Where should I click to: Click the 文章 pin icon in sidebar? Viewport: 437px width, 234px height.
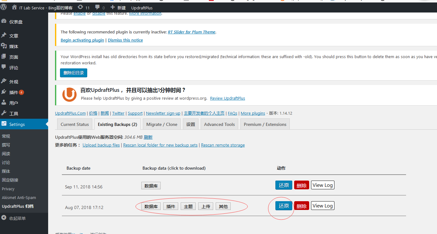click(4, 36)
